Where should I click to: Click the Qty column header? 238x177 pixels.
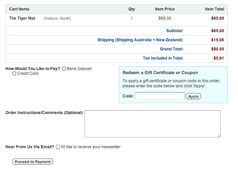pos(132,9)
